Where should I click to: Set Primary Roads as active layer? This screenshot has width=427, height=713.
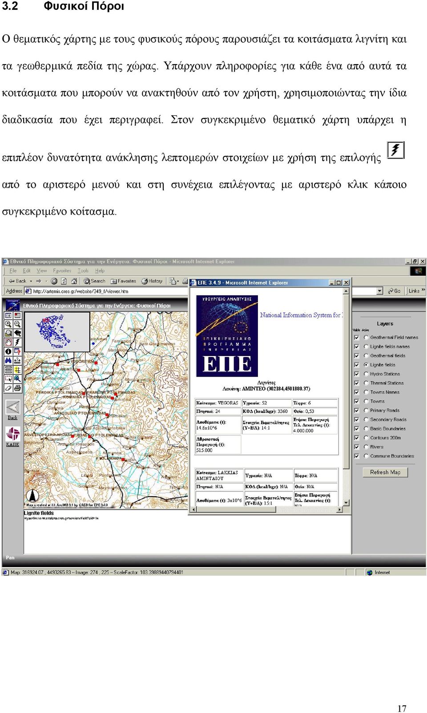[366, 410]
